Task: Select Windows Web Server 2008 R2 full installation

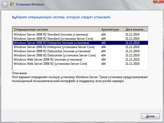Action: [80, 60]
